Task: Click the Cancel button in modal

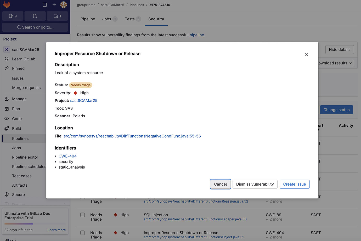Action: (221, 184)
